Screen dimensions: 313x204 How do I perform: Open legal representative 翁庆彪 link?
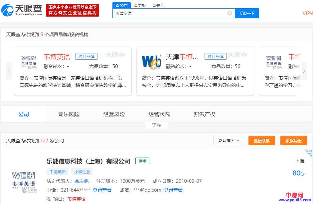pos(81,181)
